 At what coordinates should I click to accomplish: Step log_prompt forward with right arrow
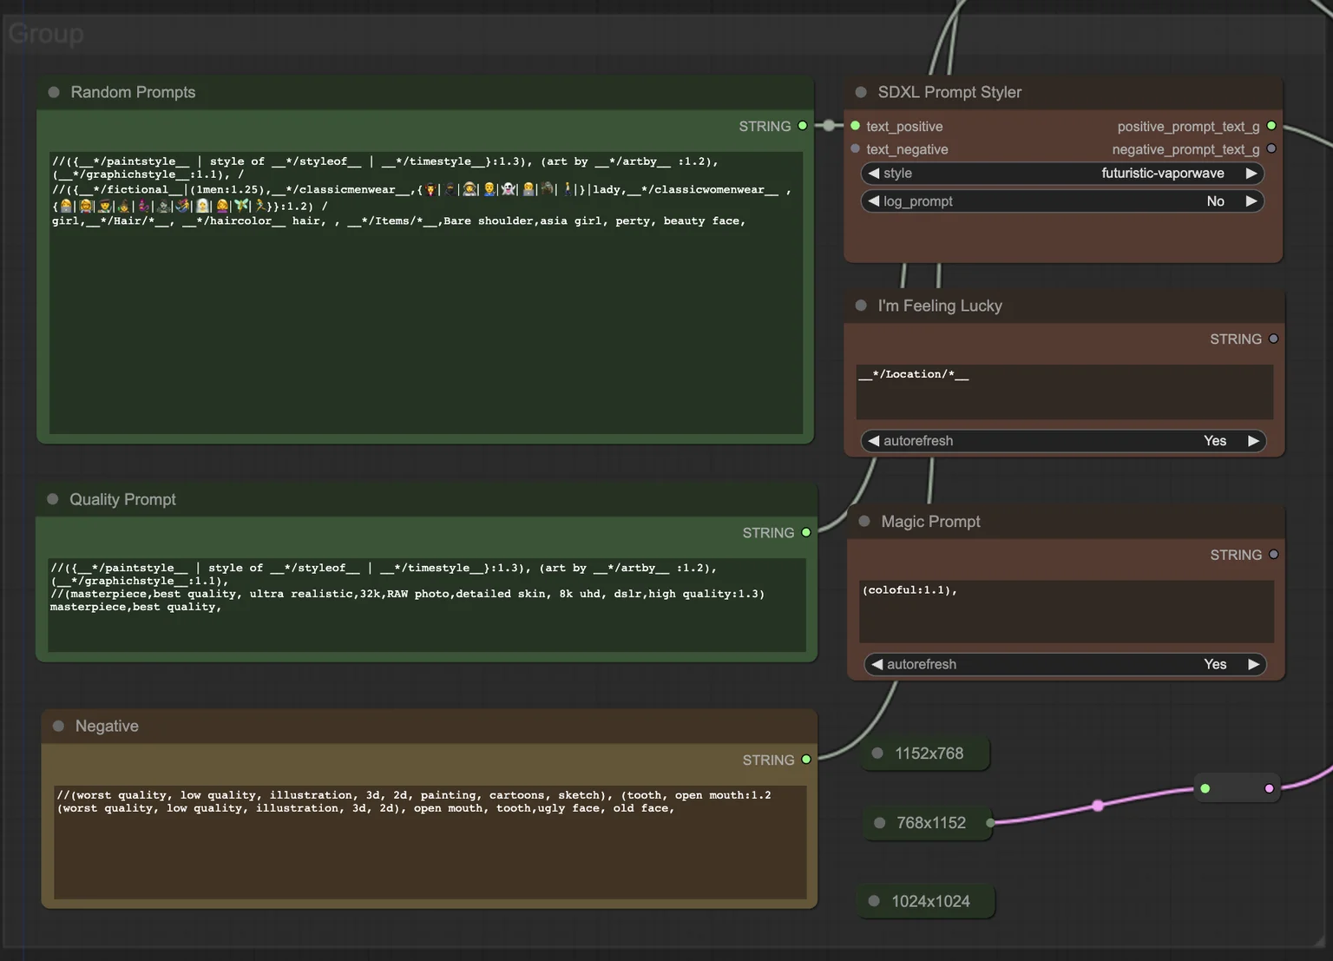(1251, 201)
